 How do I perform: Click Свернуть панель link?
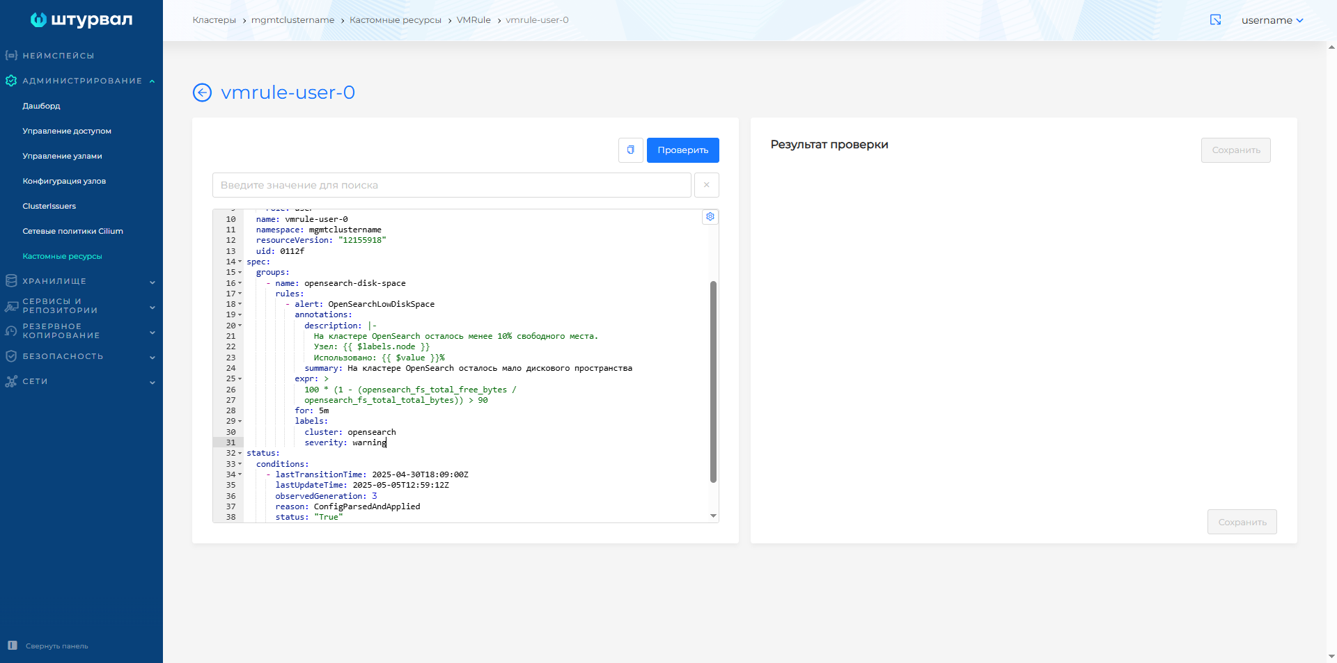coord(57,646)
